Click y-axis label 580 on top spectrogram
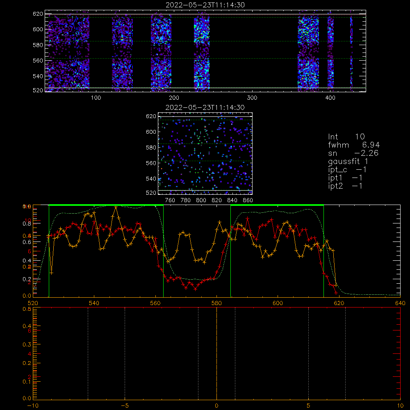410x410 pixels. [38, 45]
